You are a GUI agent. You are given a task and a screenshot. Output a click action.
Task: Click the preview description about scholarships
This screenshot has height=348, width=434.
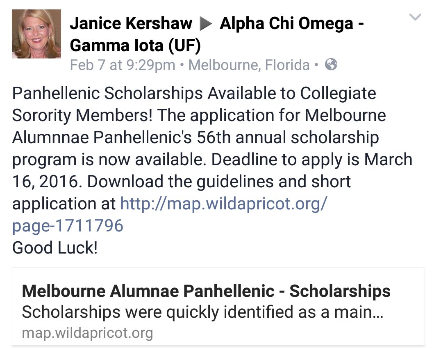point(202,312)
